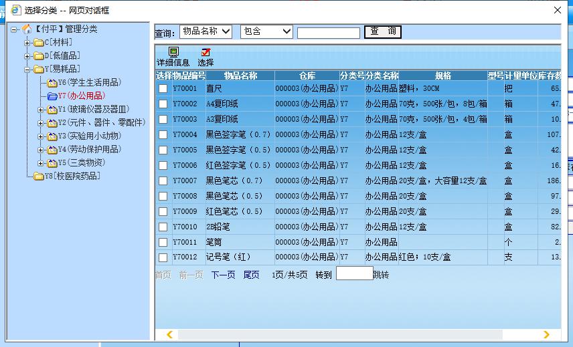Check the box for Y70002 A4复印纸
This screenshot has height=347, width=573.
(x=163, y=104)
